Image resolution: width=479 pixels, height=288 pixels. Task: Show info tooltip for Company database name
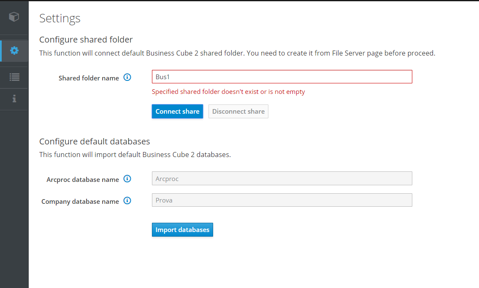point(127,201)
